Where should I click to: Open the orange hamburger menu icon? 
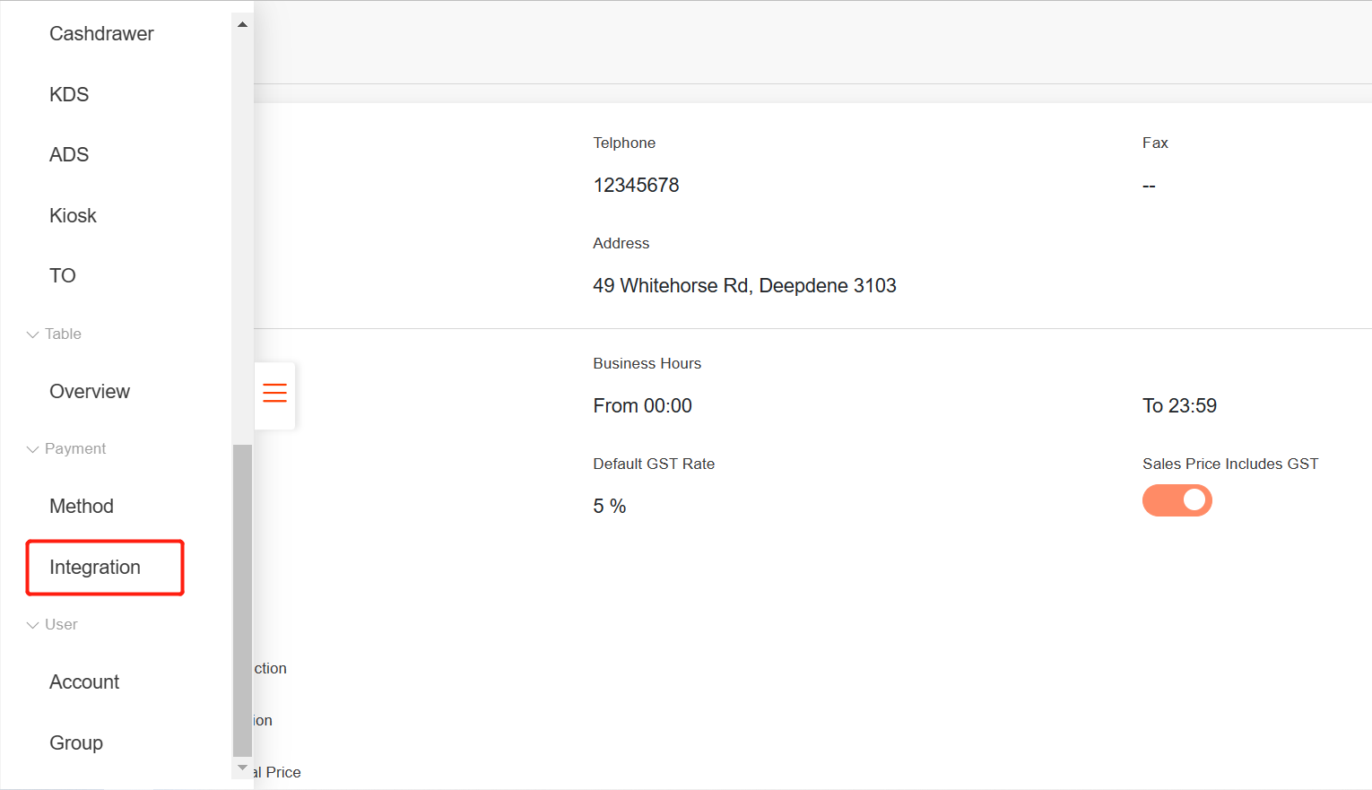[274, 395]
